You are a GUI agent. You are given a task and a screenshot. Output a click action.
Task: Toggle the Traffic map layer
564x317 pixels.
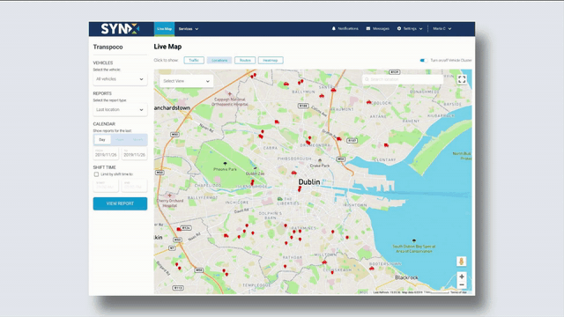tap(194, 61)
